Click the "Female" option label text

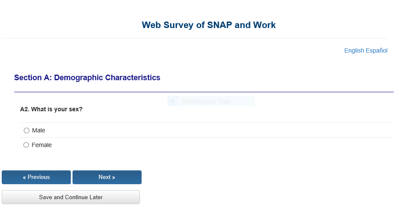pos(42,145)
